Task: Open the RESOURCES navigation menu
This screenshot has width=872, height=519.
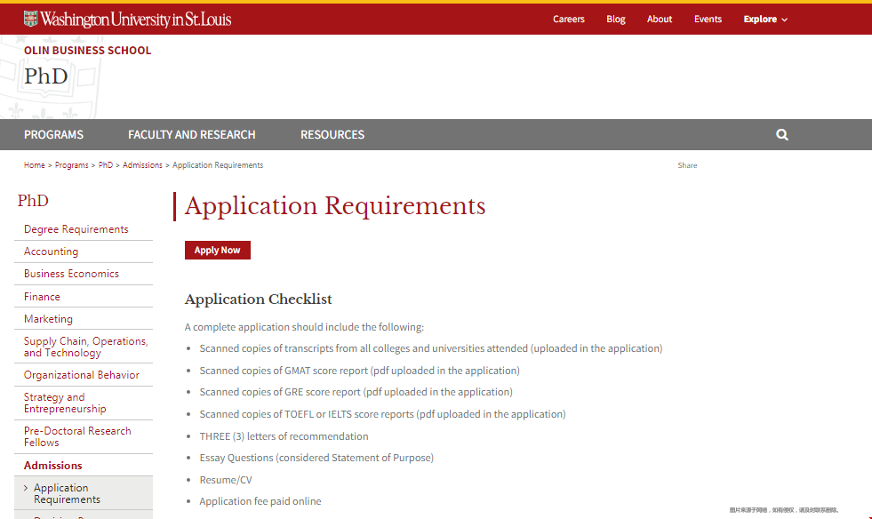Action: click(x=332, y=134)
